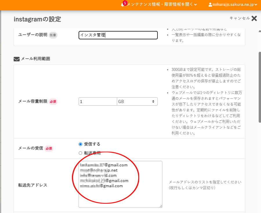Click the 任意 badge beside ユーザーの説明

(x=53, y=35)
